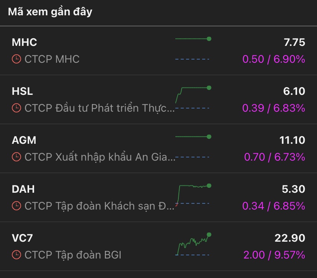Click the AGM price 11.10
This screenshot has height=278, width=317.
(292, 140)
